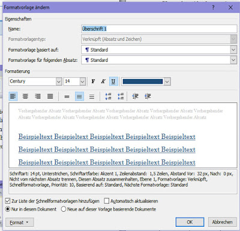Open the font color dropdown arrow

tap(167, 81)
